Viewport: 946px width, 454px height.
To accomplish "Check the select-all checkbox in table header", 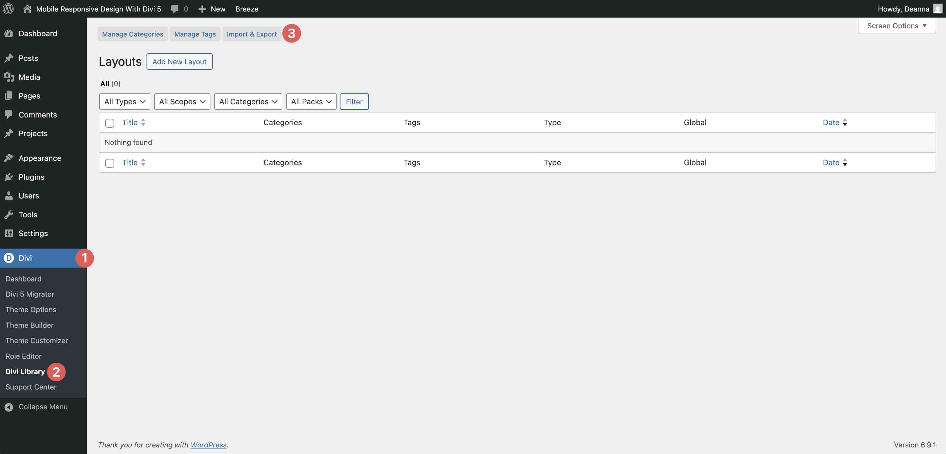I will coord(109,123).
